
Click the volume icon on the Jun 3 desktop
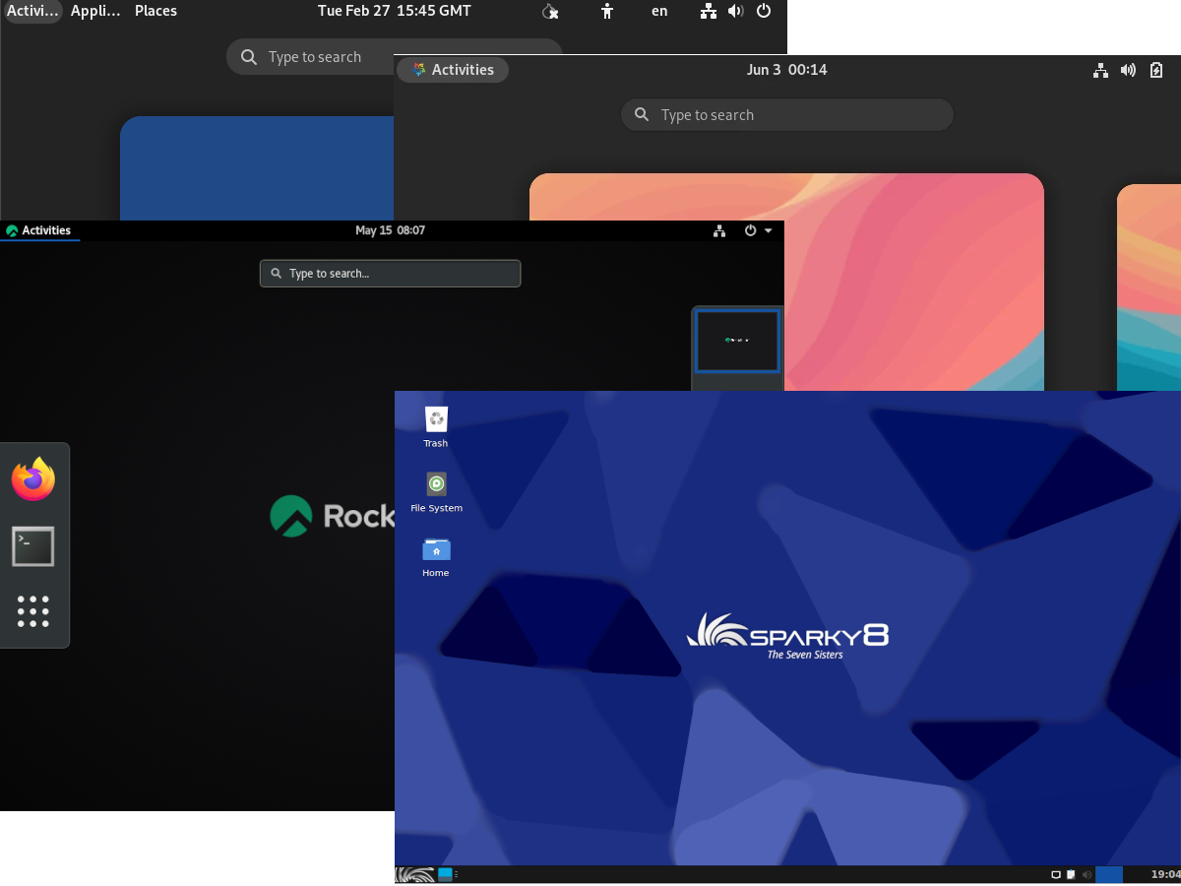click(1128, 70)
